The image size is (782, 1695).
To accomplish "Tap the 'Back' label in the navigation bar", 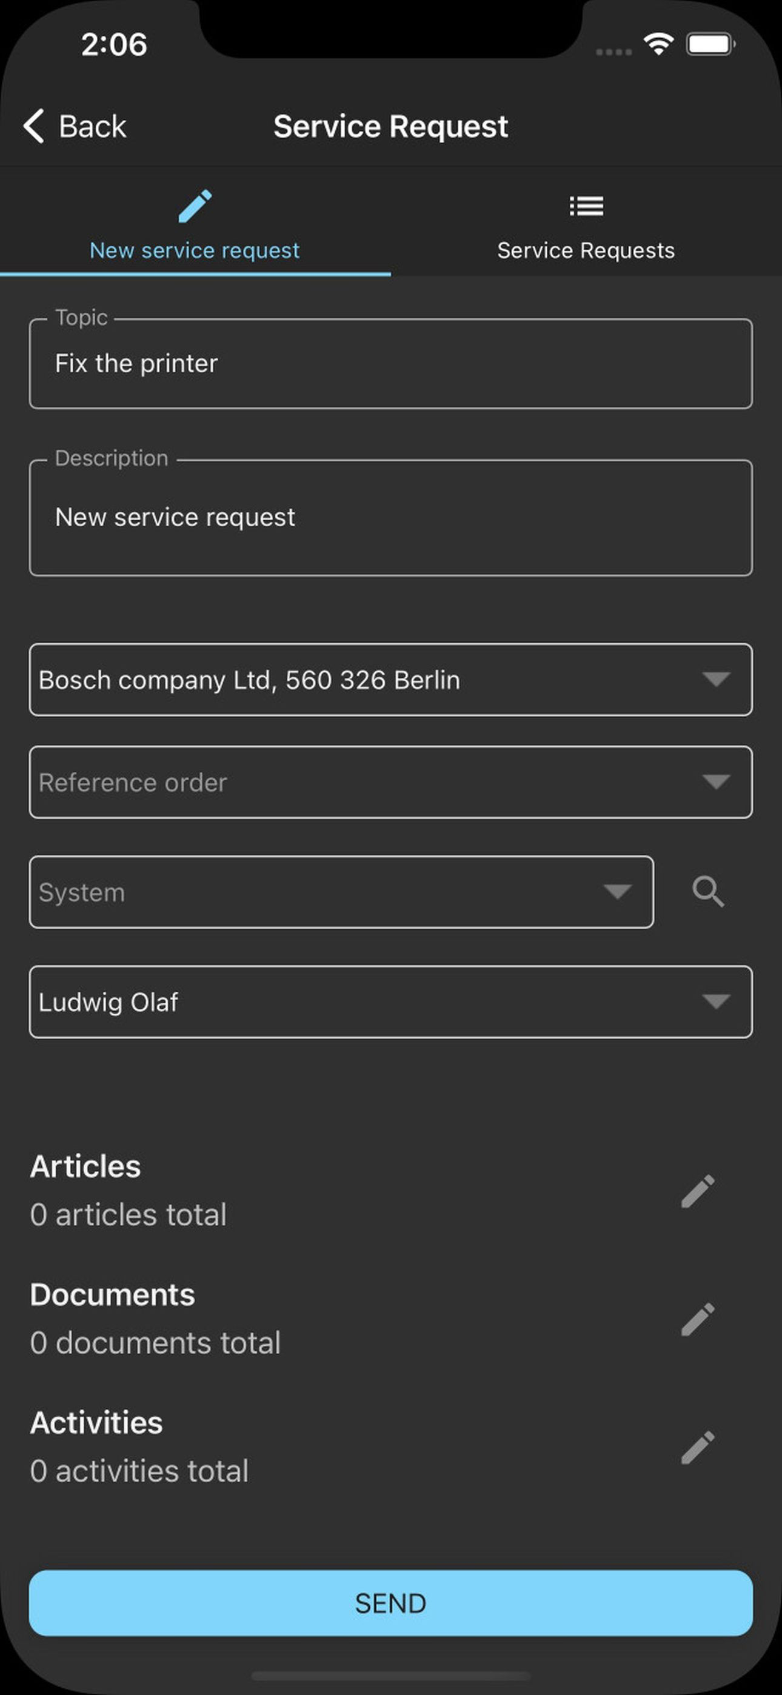I will [92, 126].
